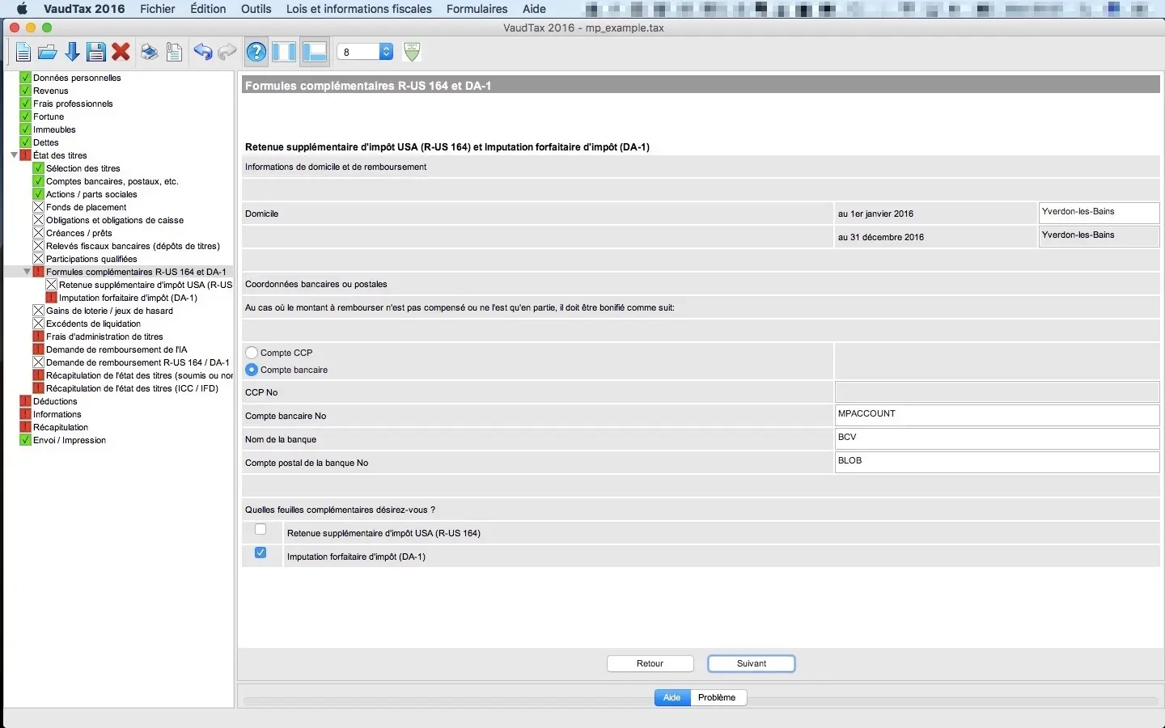
Task: Open Immeubles in the tree
Action: [x=54, y=129]
